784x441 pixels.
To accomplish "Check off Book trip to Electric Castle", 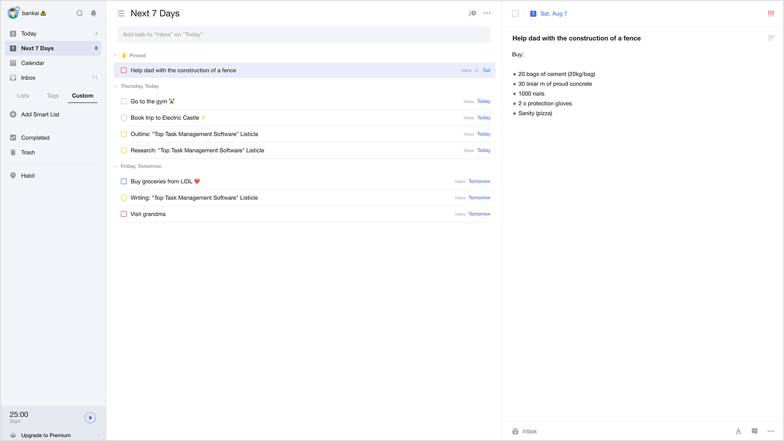I will (x=124, y=118).
